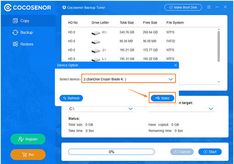Click the play icon on Start button
Screen dimensions: 234x164
coord(205,152)
